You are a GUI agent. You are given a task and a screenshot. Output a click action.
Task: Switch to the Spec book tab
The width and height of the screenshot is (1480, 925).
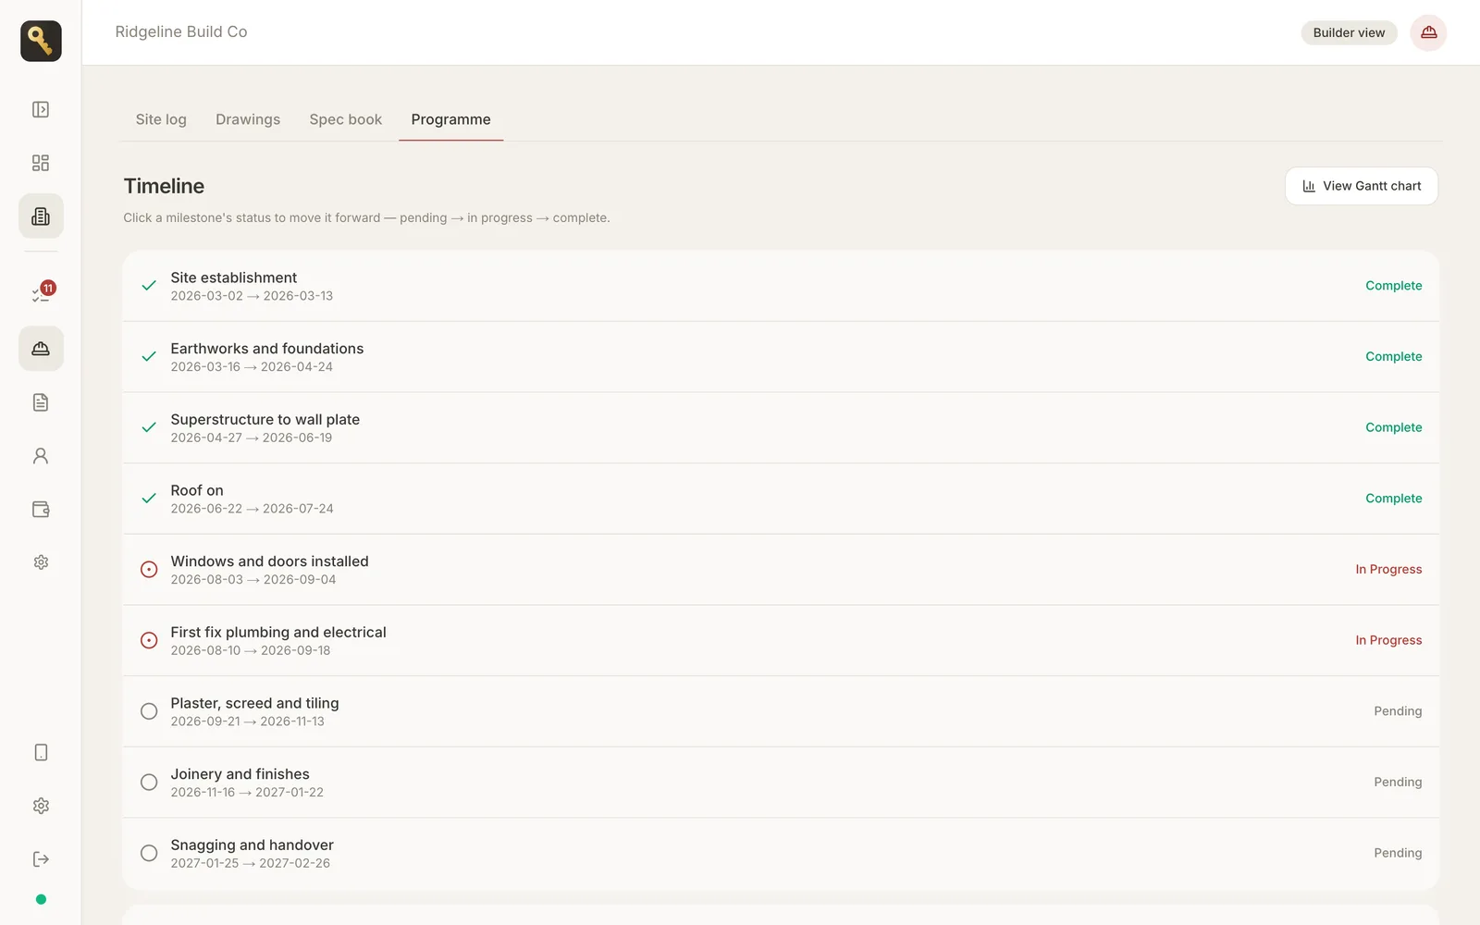[x=346, y=119]
